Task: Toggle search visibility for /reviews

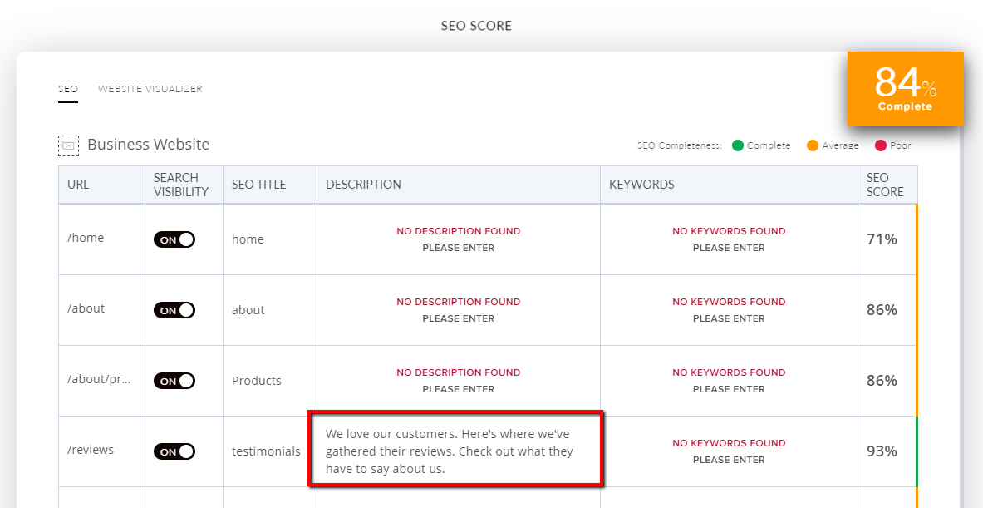Action: coord(174,451)
